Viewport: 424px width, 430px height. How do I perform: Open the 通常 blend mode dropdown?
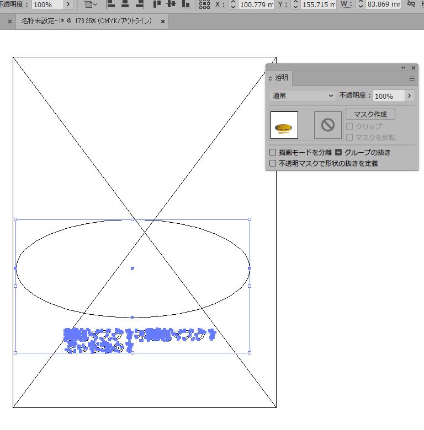tap(303, 95)
